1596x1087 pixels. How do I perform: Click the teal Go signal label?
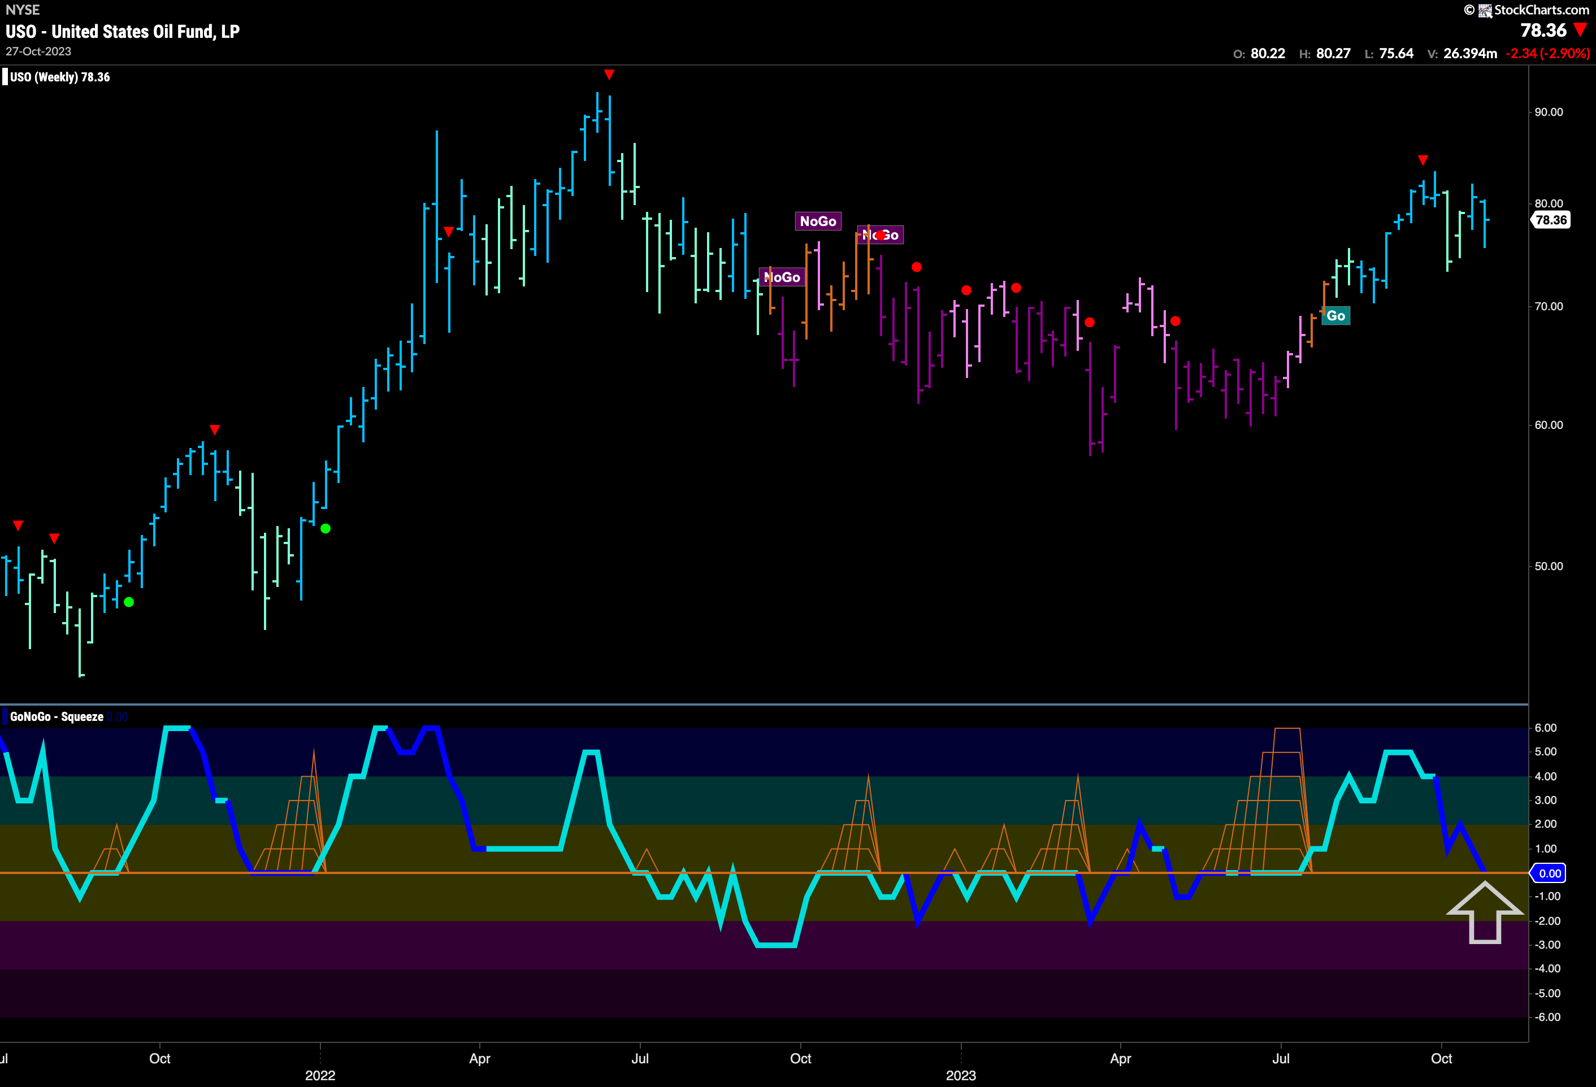(1335, 316)
